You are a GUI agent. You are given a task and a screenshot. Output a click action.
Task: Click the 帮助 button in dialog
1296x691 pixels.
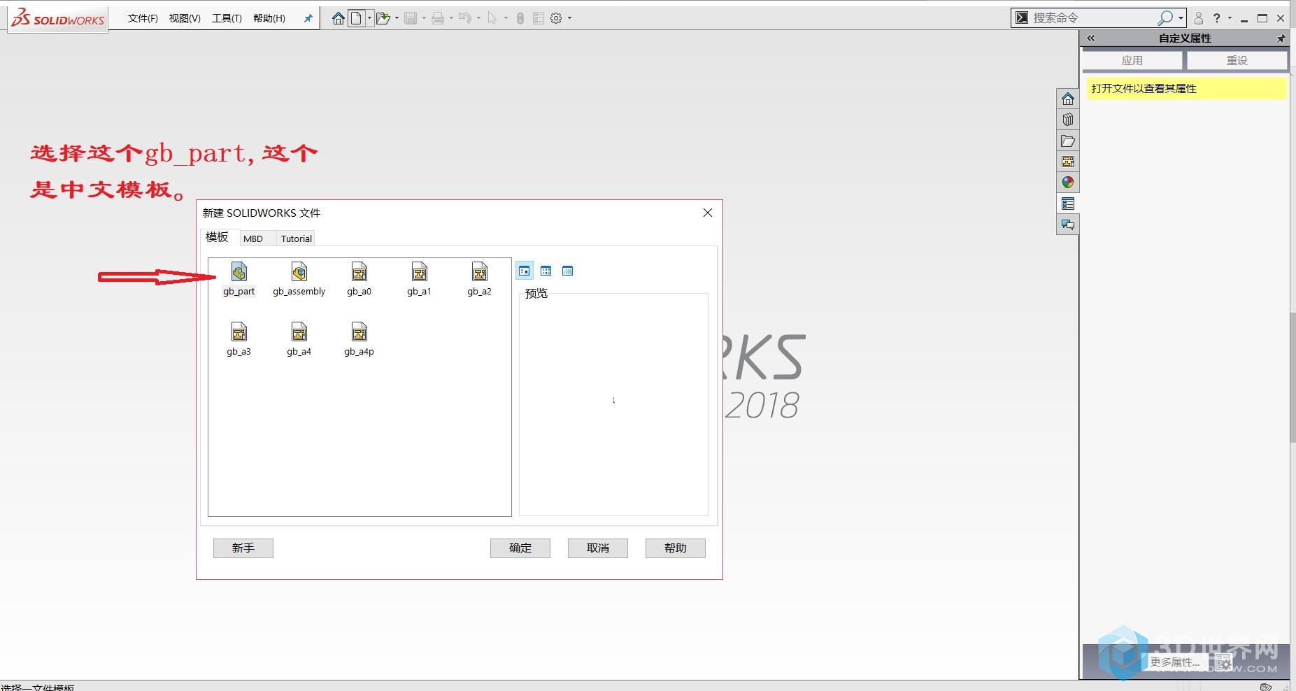[x=676, y=548]
